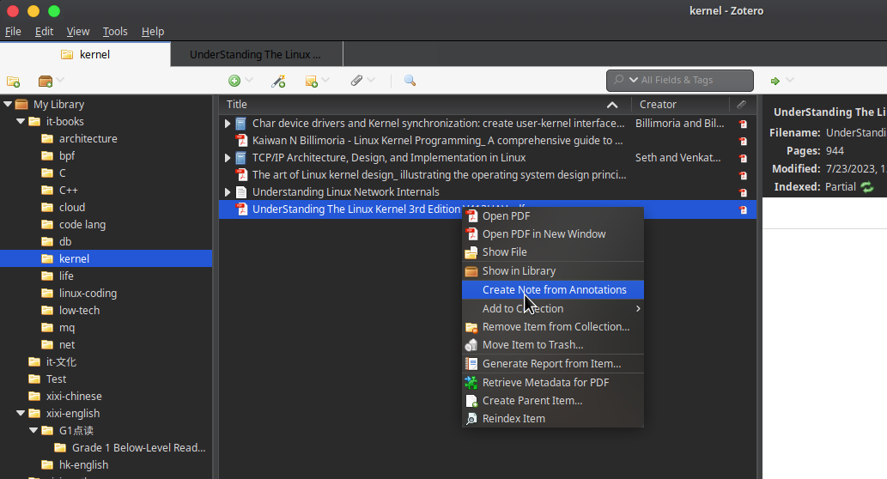Switch to UnderStanding The Linux tab

pyautogui.click(x=255, y=55)
